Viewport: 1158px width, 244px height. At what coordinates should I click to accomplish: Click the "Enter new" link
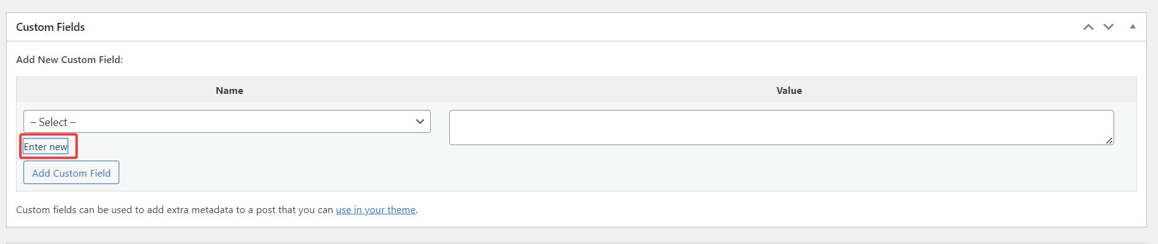click(46, 146)
